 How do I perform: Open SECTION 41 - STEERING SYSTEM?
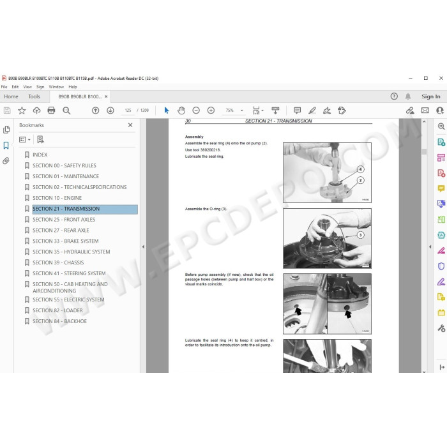pos(69,273)
